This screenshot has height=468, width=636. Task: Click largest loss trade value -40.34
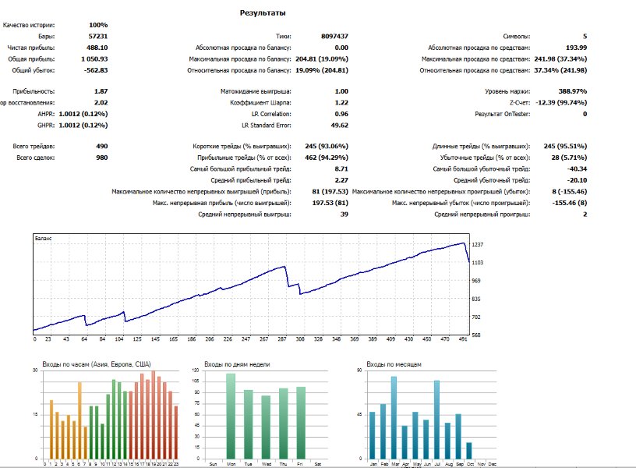577,168
